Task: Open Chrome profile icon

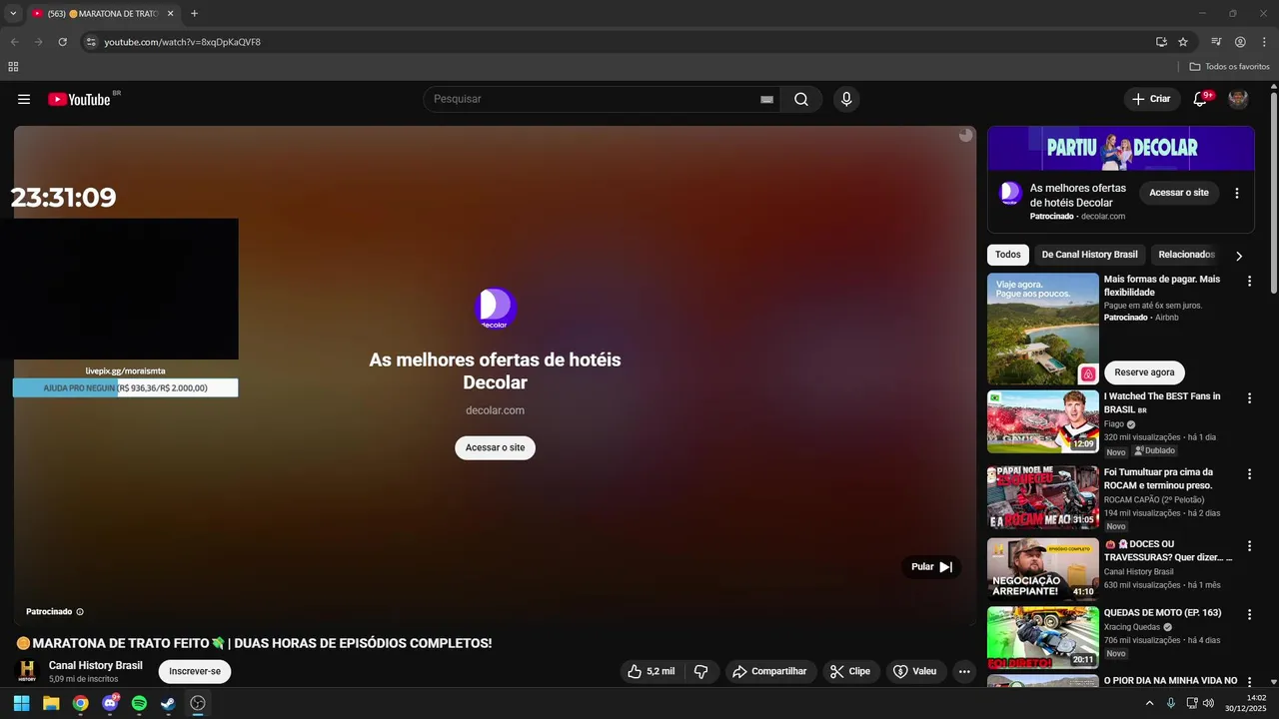Action: 1240,42
